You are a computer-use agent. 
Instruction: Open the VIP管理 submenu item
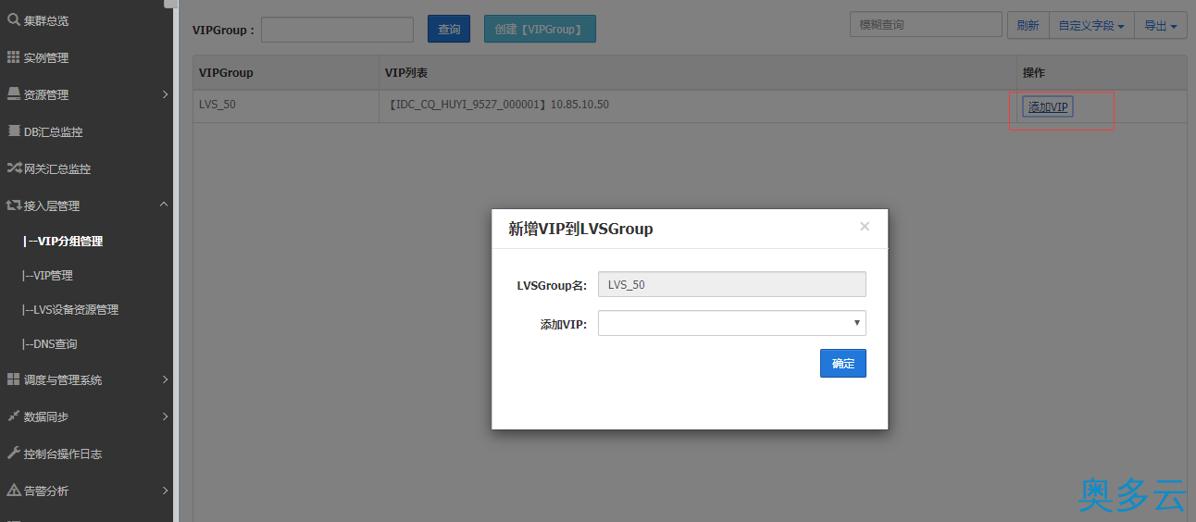[52, 275]
